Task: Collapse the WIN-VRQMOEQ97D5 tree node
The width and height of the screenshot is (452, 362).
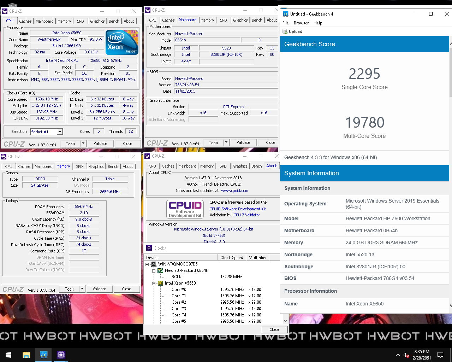Action: pyautogui.click(x=147, y=264)
